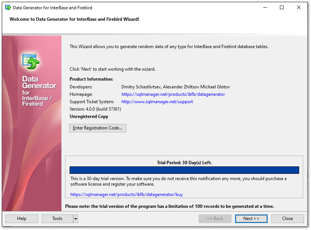Click the 'Product Information:' heading
The image size is (311, 230).
tap(91, 79)
